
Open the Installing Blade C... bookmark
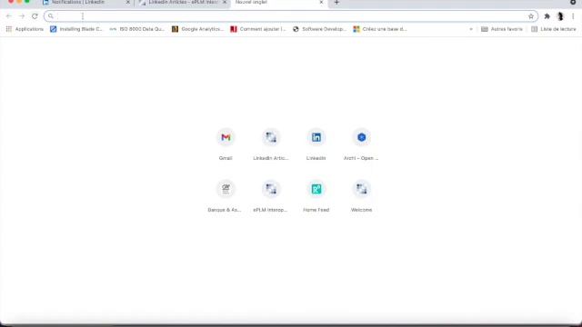tap(76, 29)
